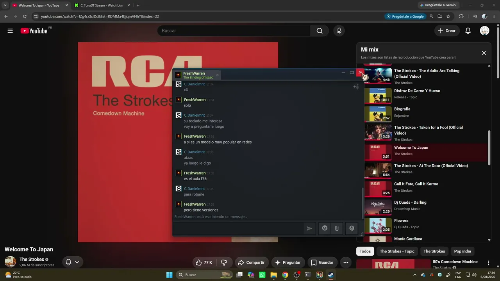Open the YouTube account avatar menu
The height and width of the screenshot is (281, 500).
pyautogui.click(x=485, y=31)
